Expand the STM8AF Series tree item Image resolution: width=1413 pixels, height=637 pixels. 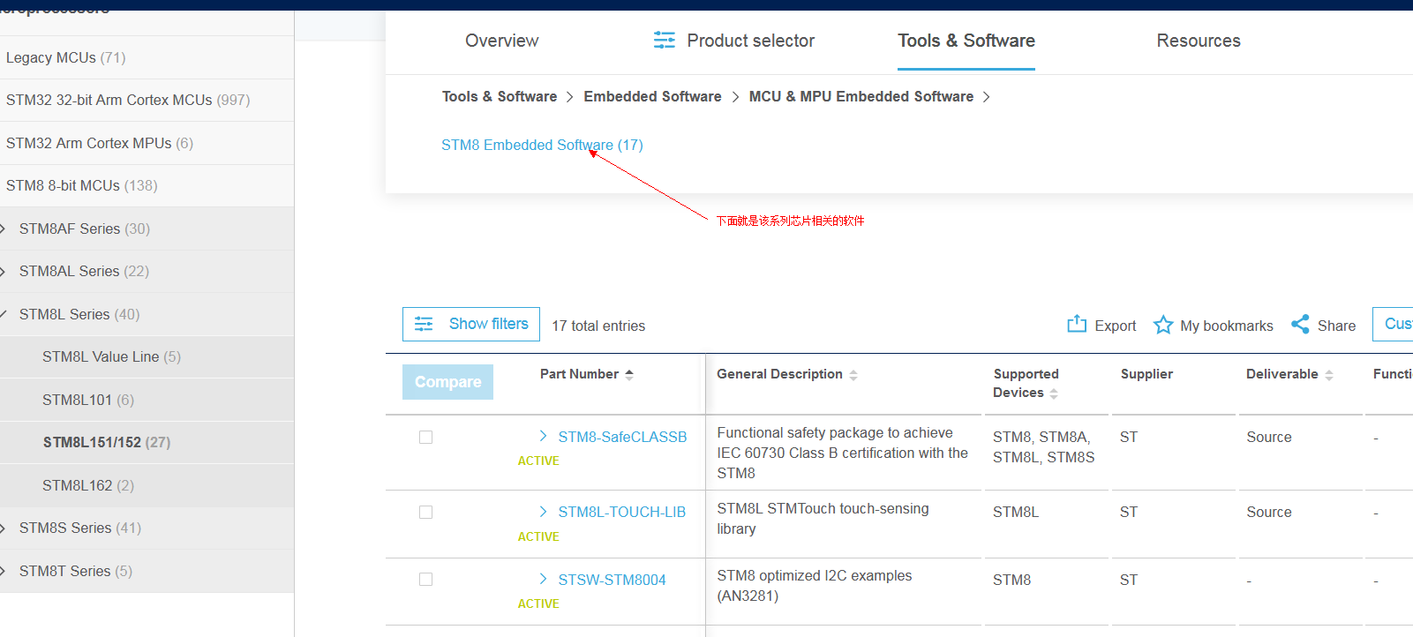pyautogui.click(x=4, y=229)
